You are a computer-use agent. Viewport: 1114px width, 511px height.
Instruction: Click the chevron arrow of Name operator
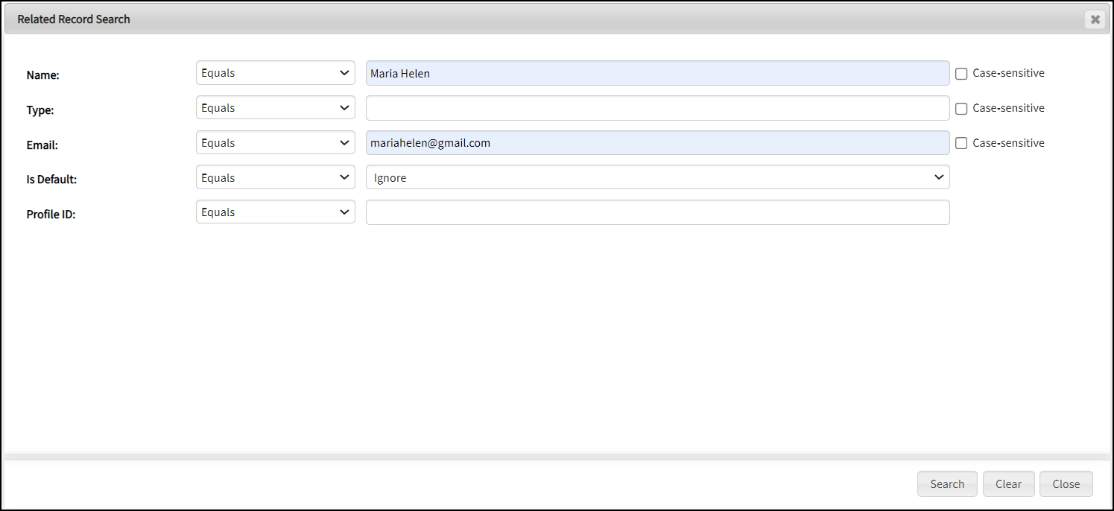point(344,73)
